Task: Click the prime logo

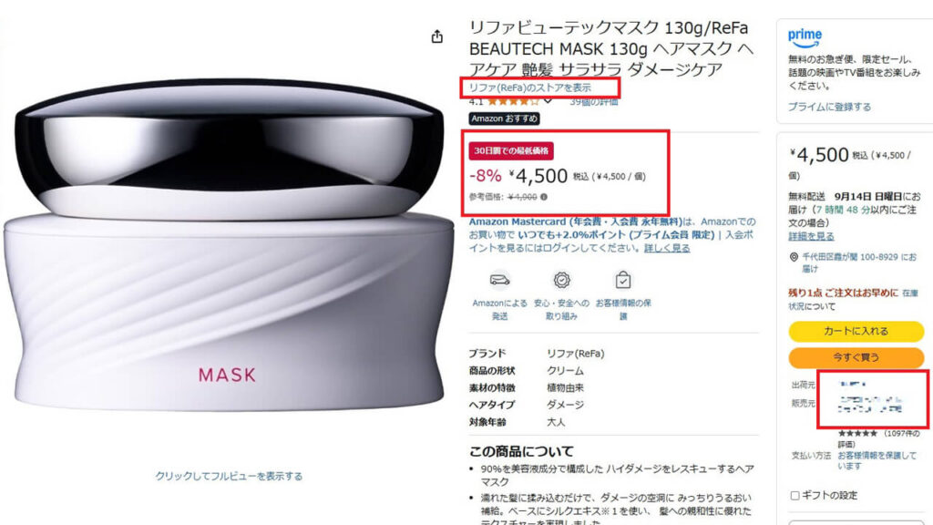Action: click(805, 38)
